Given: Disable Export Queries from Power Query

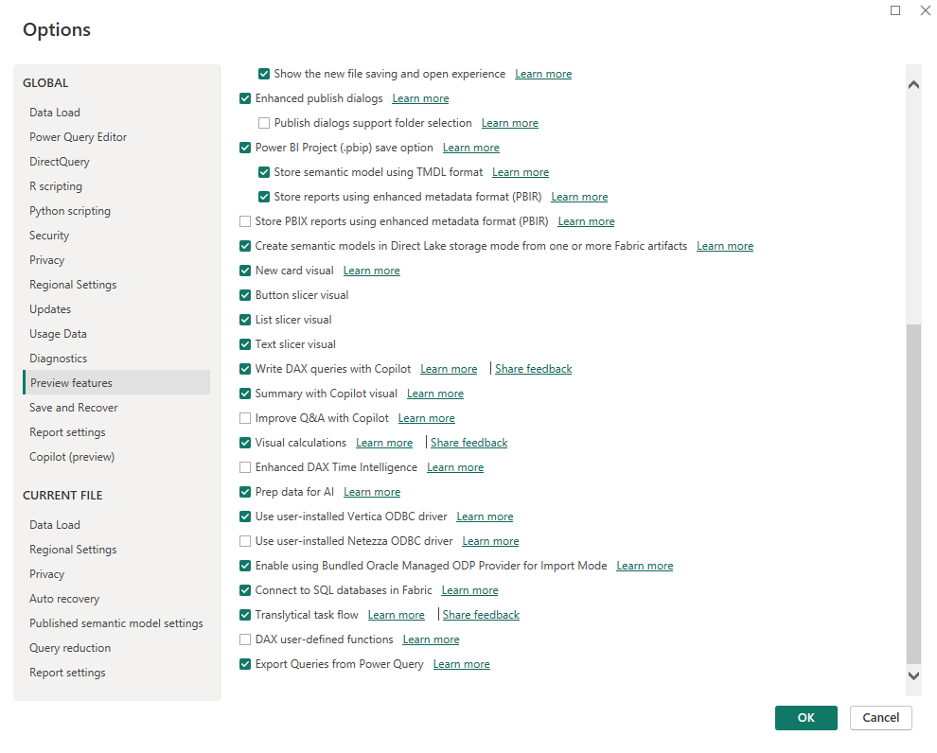Looking at the screenshot, I should pos(245,663).
